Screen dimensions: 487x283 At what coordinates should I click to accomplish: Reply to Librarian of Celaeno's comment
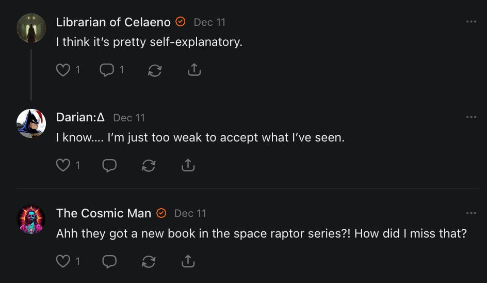pos(107,70)
